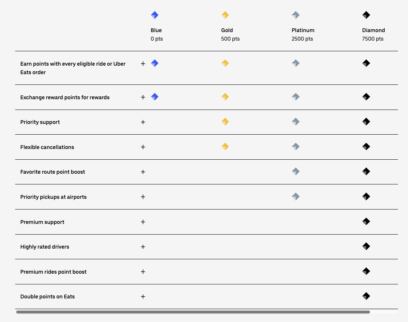Screen dimensions: 408x322
Task: Click the Platinum tier diamond icon in header
Action: pos(296,15)
